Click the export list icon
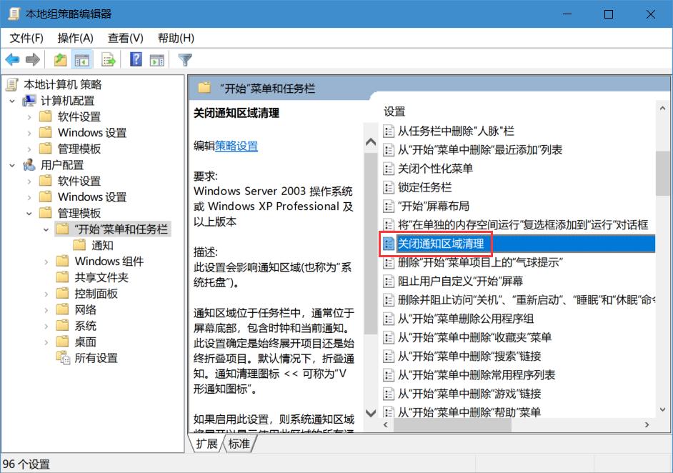The image size is (673, 473). point(108,59)
